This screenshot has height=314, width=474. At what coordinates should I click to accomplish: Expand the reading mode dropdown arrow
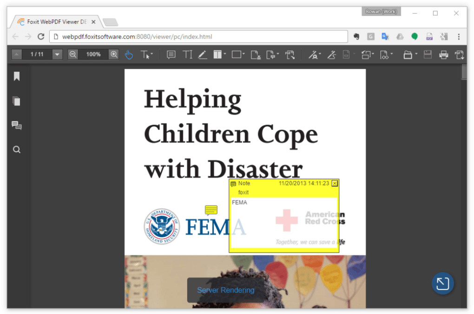coord(392,54)
